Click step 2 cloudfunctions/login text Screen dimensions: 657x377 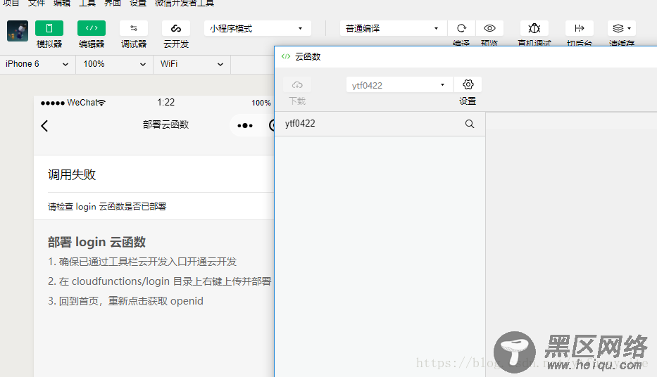[x=160, y=281]
